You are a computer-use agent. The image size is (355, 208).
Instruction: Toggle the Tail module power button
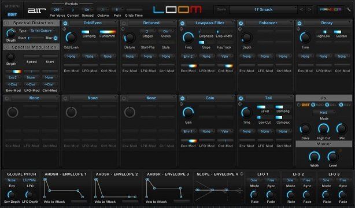241,98
